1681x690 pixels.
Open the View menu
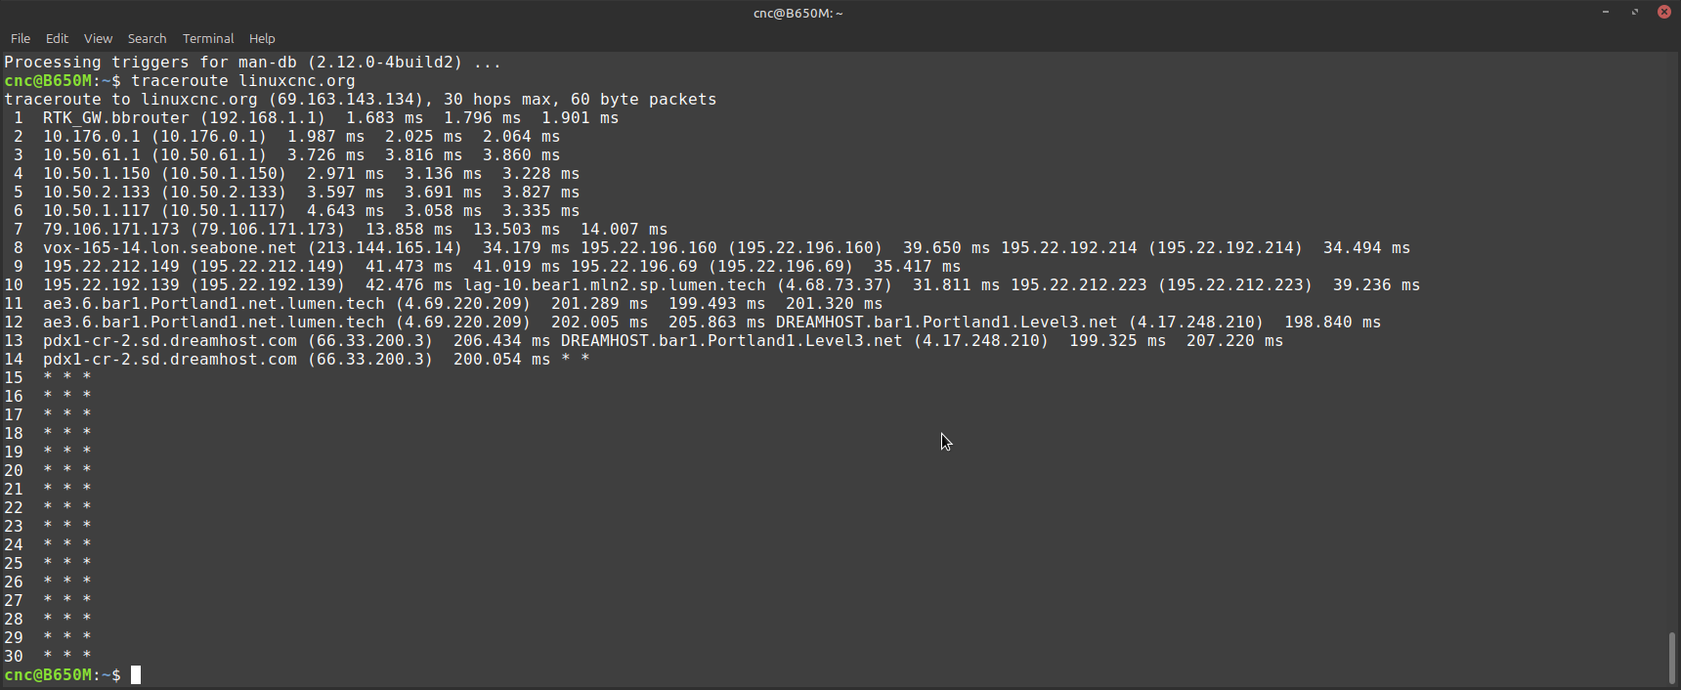tap(98, 39)
